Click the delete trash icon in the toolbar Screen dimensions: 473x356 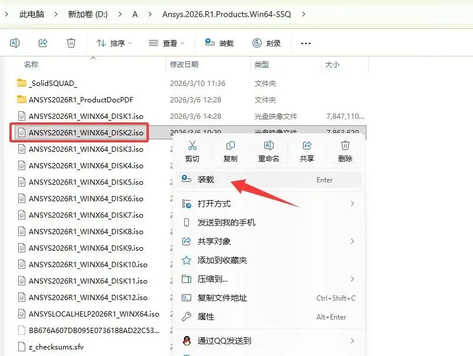(x=71, y=43)
